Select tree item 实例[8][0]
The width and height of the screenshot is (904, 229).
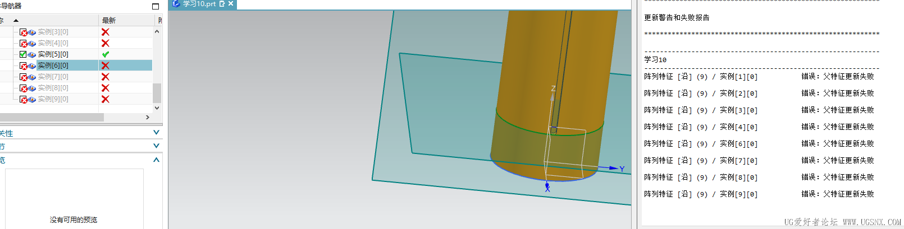coord(53,88)
